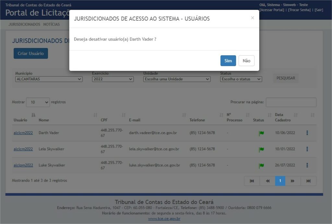Open the three-dot menu for Luke Skywalker
Viewport: 332px width, 224px height.
[307, 165]
